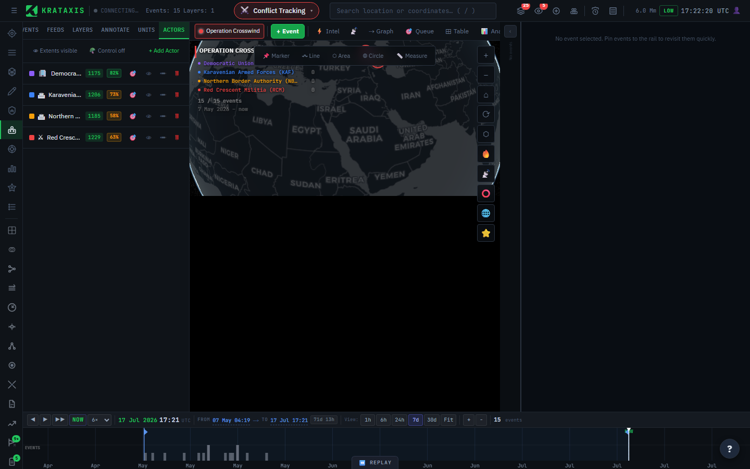The height and width of the screenshot is (469, 750).
Task: Open the Operation Crosswind selector
Action: (229, 31)
